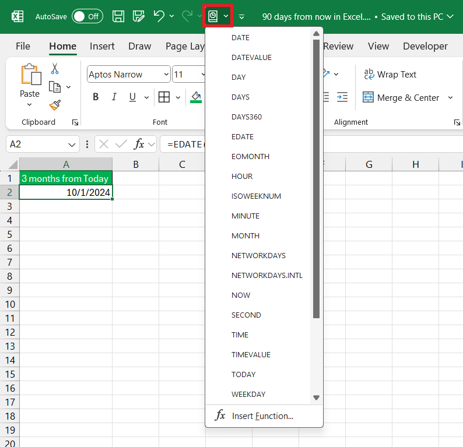Open the Saved to this PC chevron
The width and height of the screenshot is (463, 447).
(x=450, y=16)
